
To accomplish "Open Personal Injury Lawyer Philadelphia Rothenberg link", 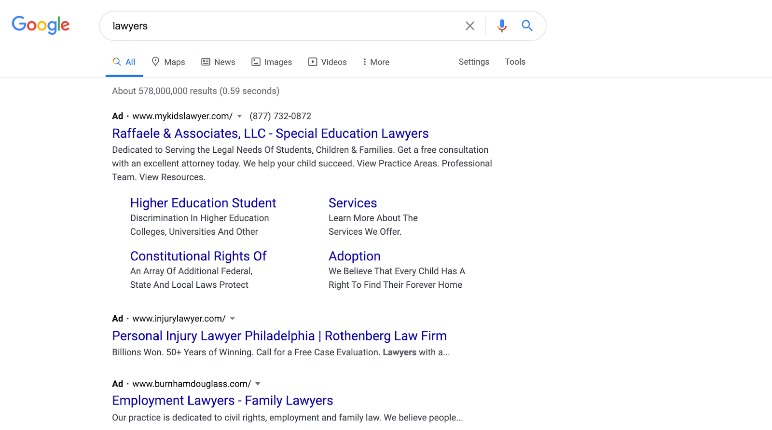I will (279, 336).
